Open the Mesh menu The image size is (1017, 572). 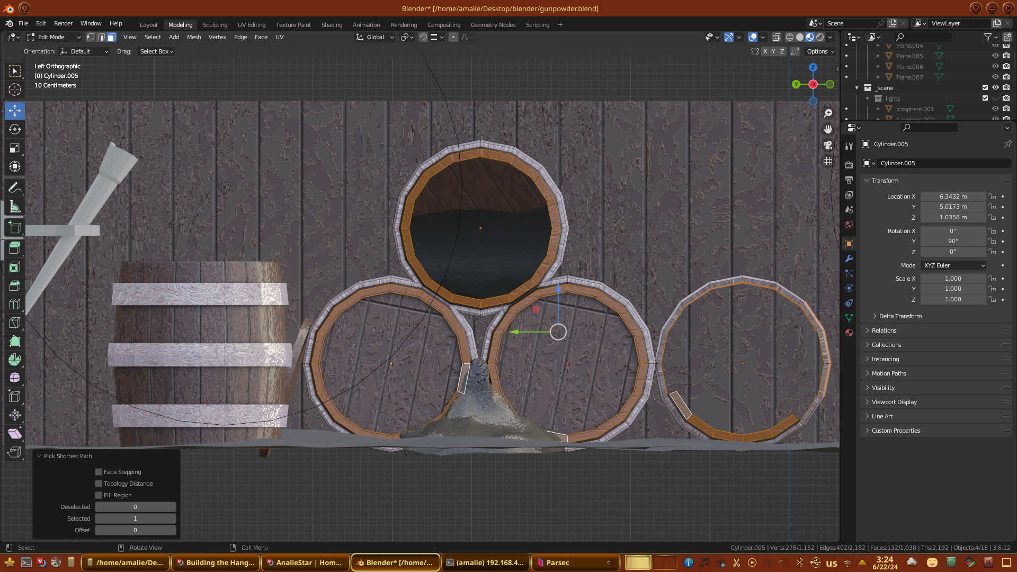194,37
